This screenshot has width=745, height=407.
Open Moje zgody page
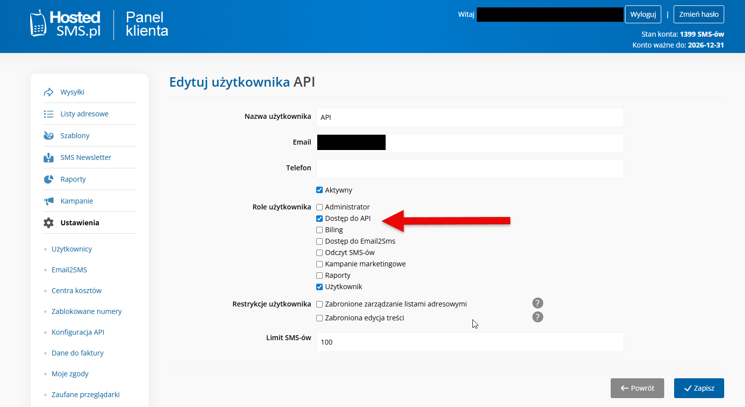tap(70, 374)
